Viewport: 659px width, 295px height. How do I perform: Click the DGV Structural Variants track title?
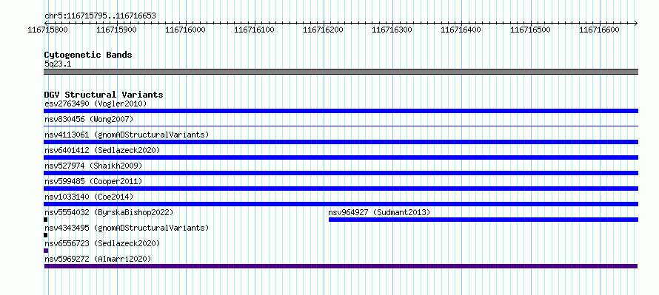(104, 95)
